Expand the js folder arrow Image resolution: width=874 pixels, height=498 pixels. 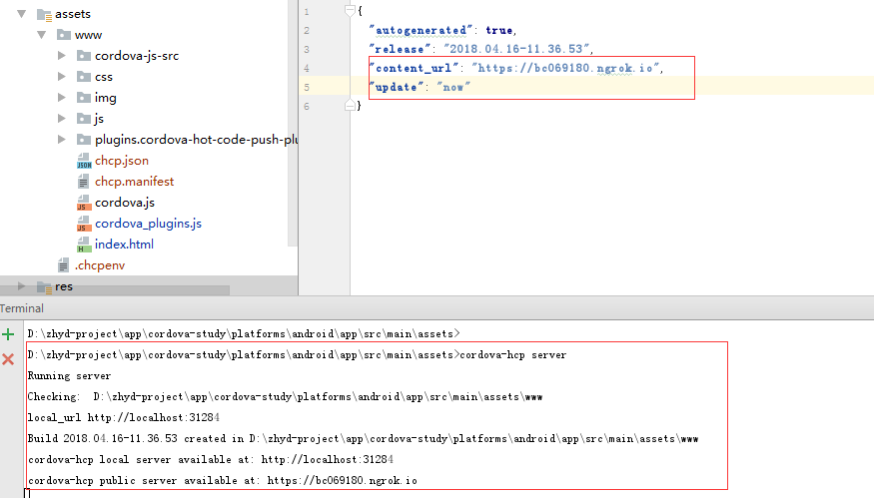61,118
